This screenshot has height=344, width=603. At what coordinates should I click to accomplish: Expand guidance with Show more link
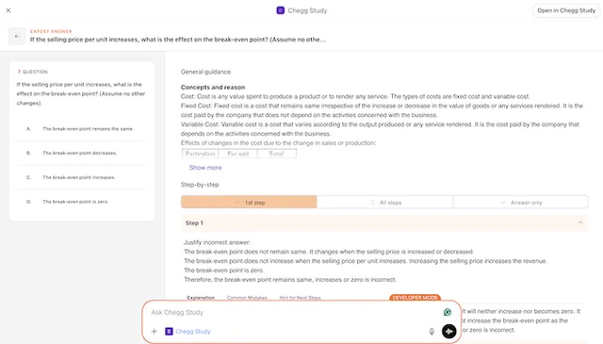205,168
